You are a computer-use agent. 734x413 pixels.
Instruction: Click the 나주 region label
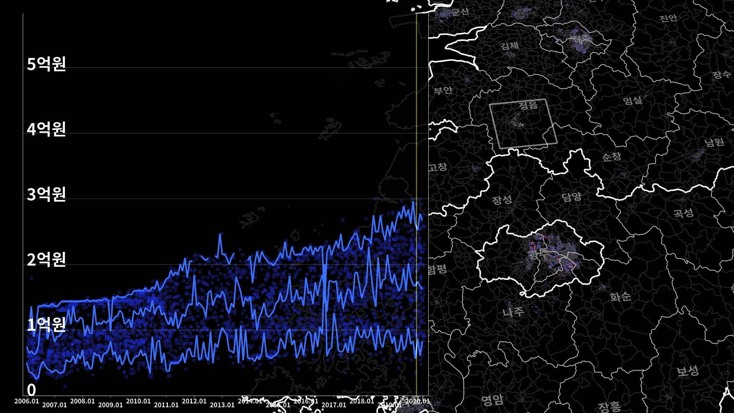click(513, 312)
